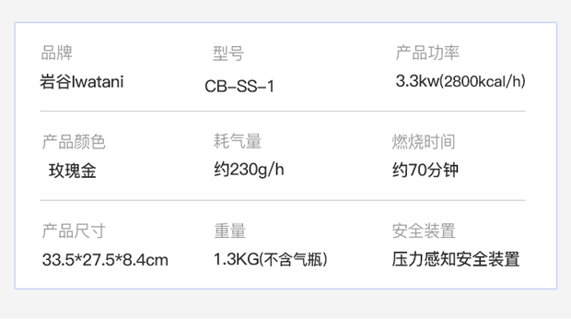Click the 产品尺寸 heading
Viewport: 571px width, 332px height.
74,231
